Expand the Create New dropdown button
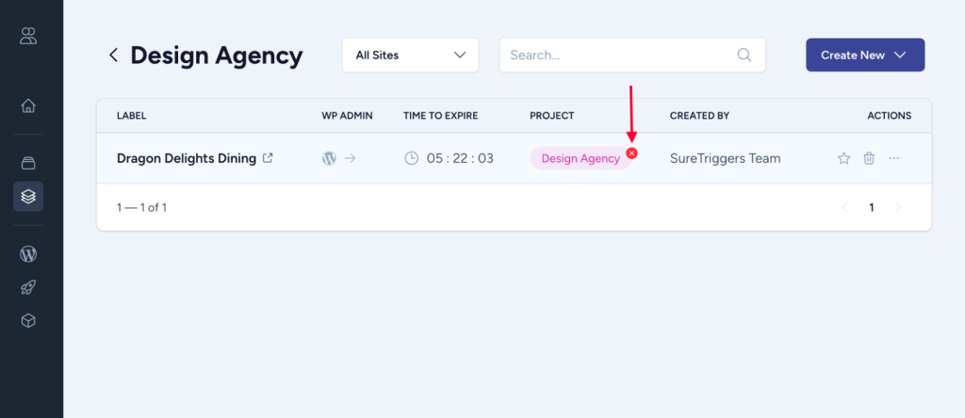The image size is (965, 418). pyautogui.click(x=864, y=55)
